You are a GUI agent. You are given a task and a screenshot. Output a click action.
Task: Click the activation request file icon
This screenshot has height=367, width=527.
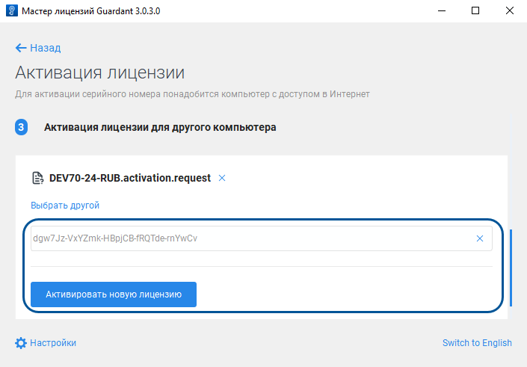tap(37, 178)
